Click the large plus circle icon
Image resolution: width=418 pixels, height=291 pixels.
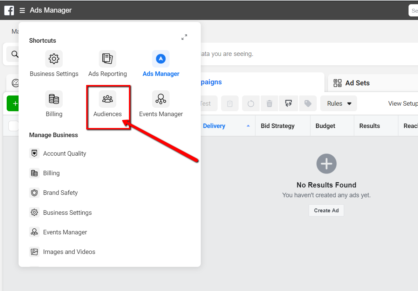click(x=327, y=164)
